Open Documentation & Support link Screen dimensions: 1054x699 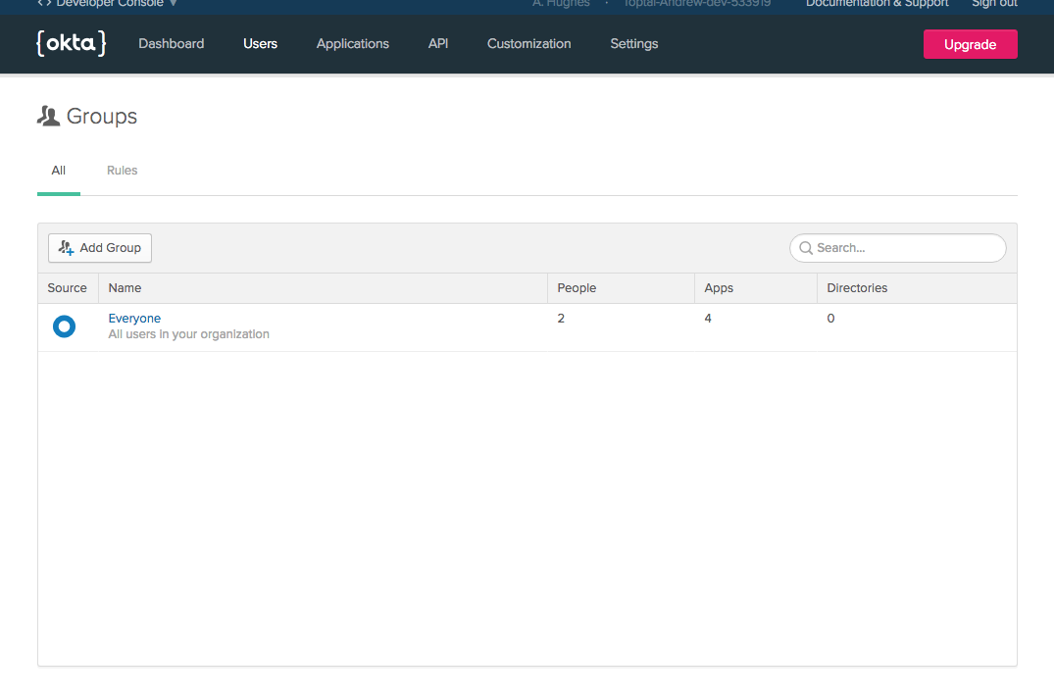click(x=877, y=4)
